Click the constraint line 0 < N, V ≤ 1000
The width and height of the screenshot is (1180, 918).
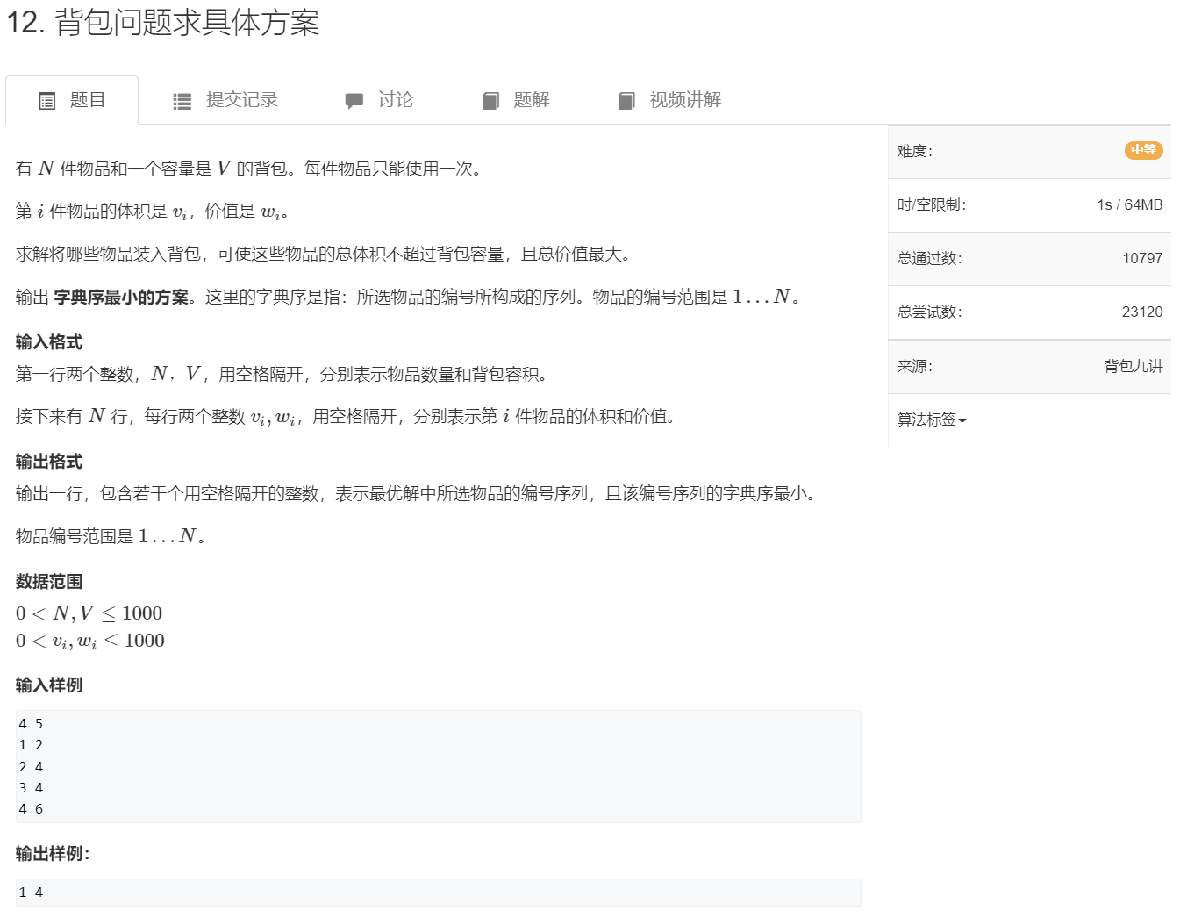(89, 613)
